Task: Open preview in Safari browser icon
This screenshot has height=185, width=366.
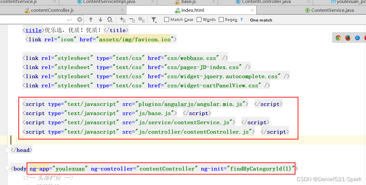Action: coord(357,38)
